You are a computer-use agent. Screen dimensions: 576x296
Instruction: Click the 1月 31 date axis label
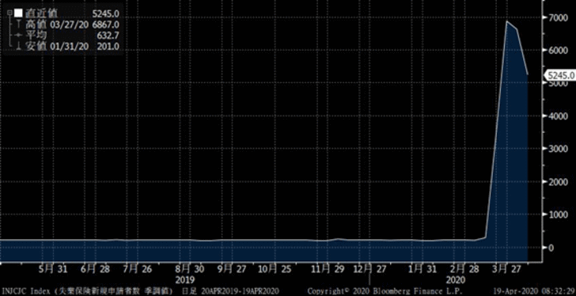tap(423, 270)
